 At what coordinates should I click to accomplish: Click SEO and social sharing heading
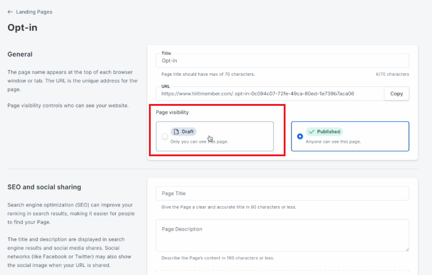pyautogui.click(x=44, y=187)
